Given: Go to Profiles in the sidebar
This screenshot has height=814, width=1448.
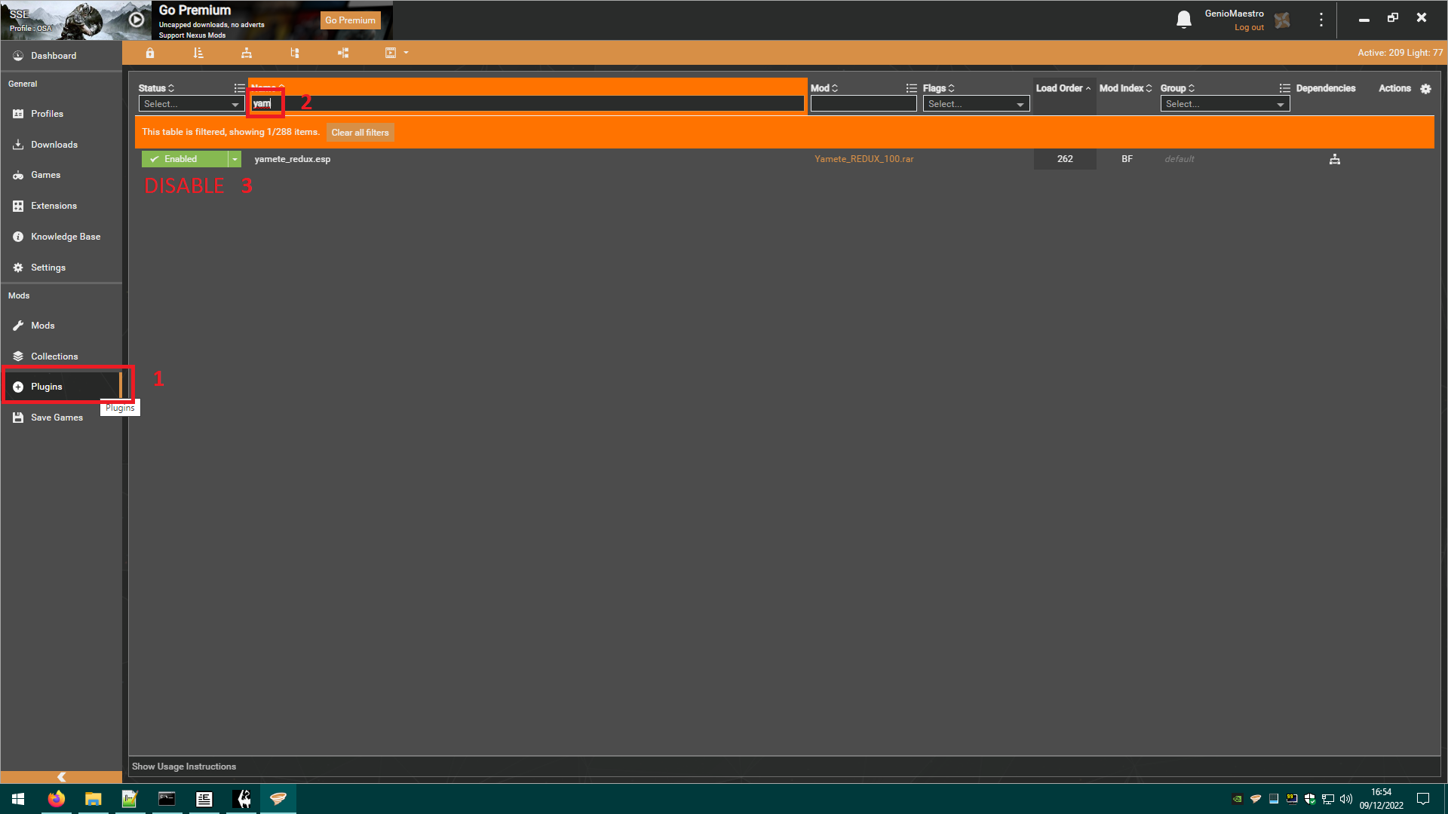Looking at the screenshot, I should pos(61,114).
